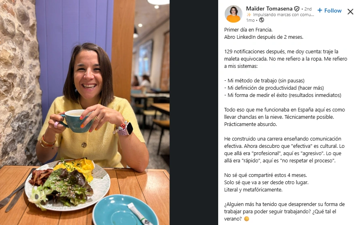Open Maïder Tomasena's profile avatar

click(233, 14)
